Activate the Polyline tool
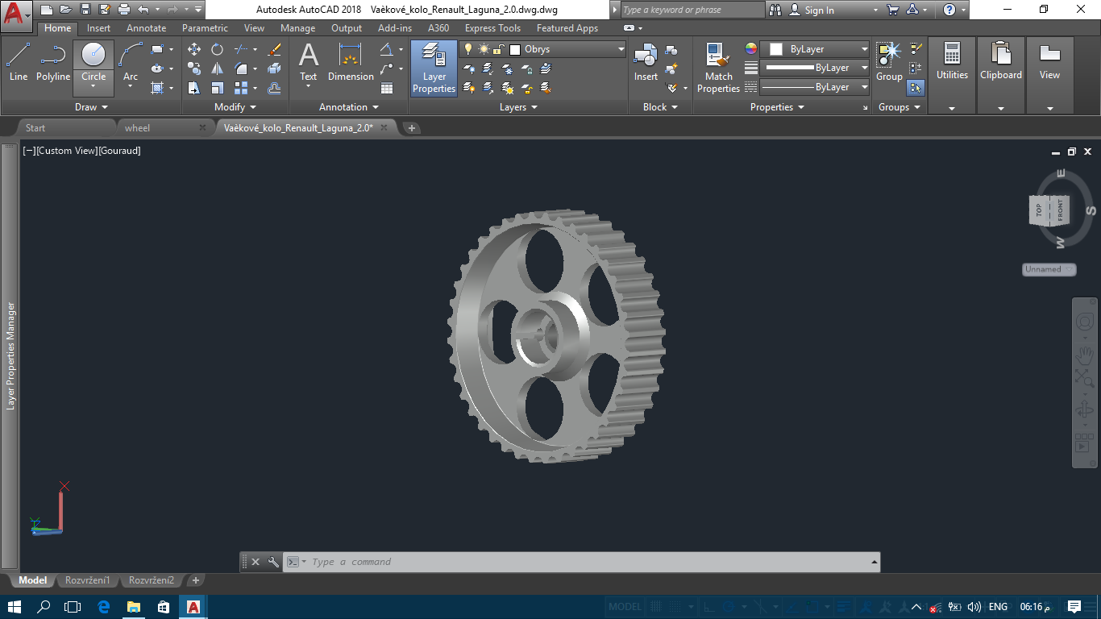 (53, 63)
